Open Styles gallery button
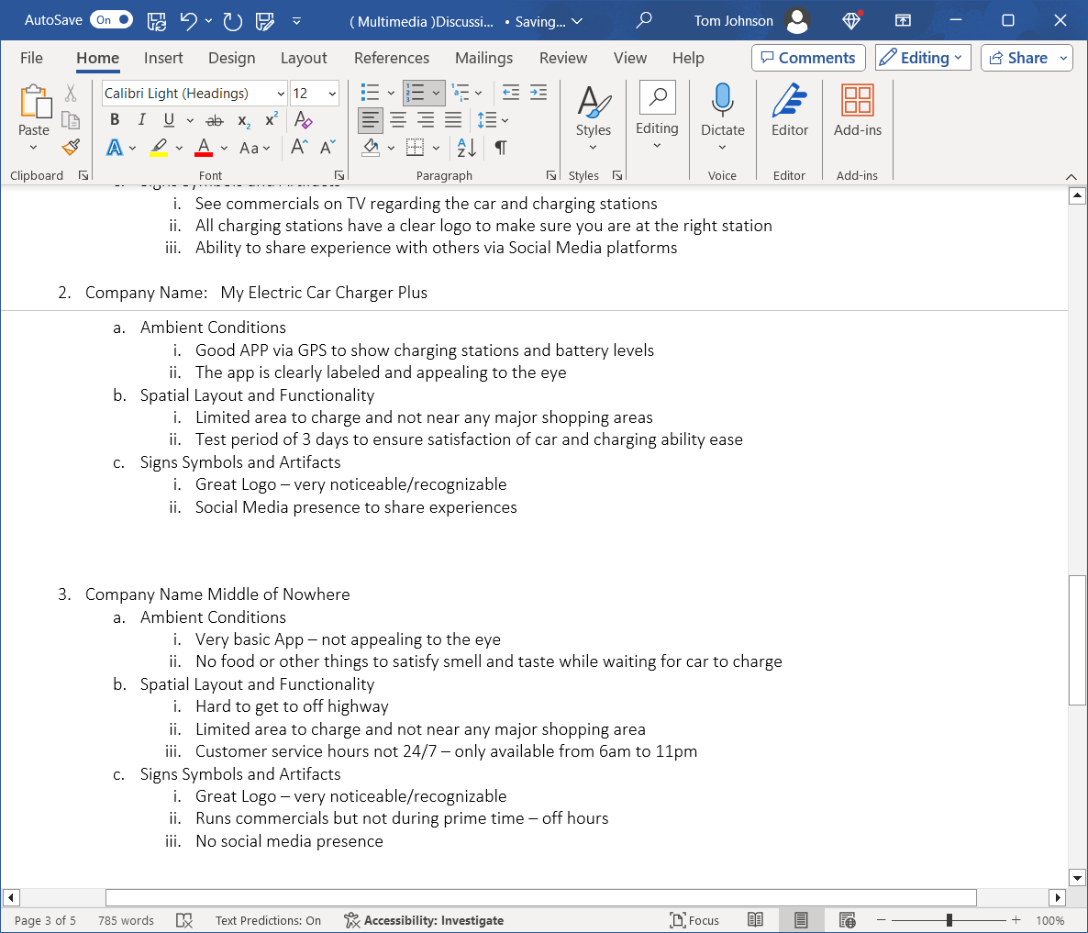 pyautogui.click(x=594, y=117)
